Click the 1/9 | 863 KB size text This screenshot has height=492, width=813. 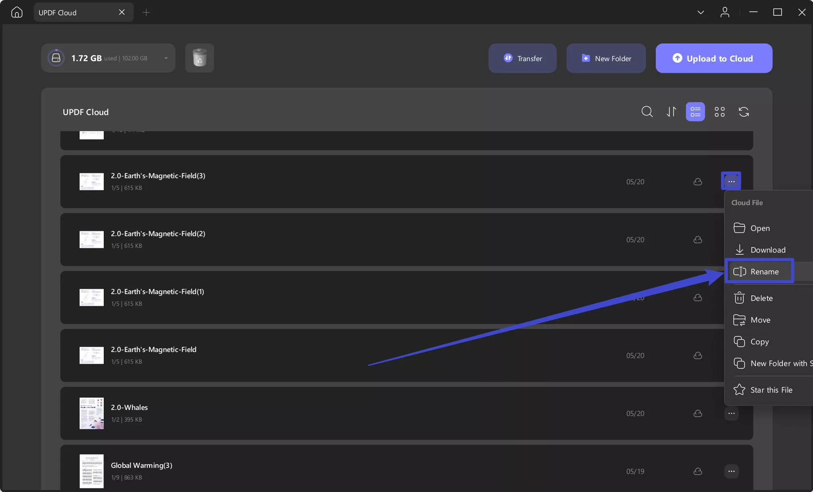[127, 478]
